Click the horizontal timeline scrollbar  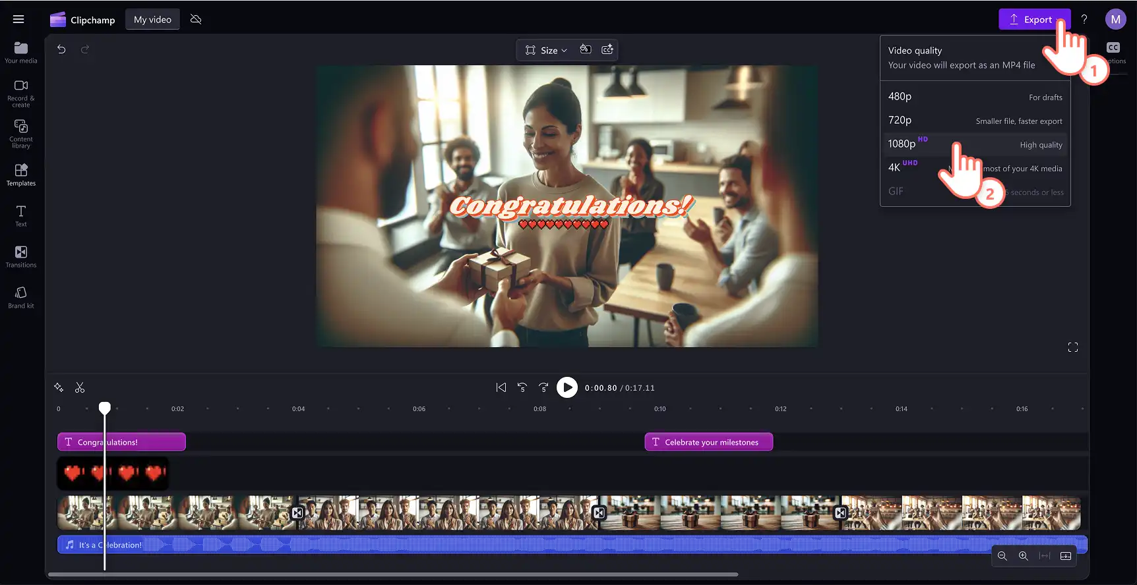point(393,574)
